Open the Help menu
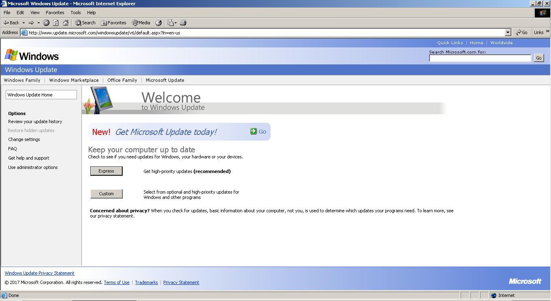Image resolution: width=551 pixels, height=301 pixels. point(92,13)
